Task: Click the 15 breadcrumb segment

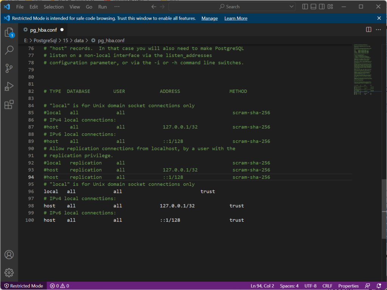Action: (x=65, y=40)
